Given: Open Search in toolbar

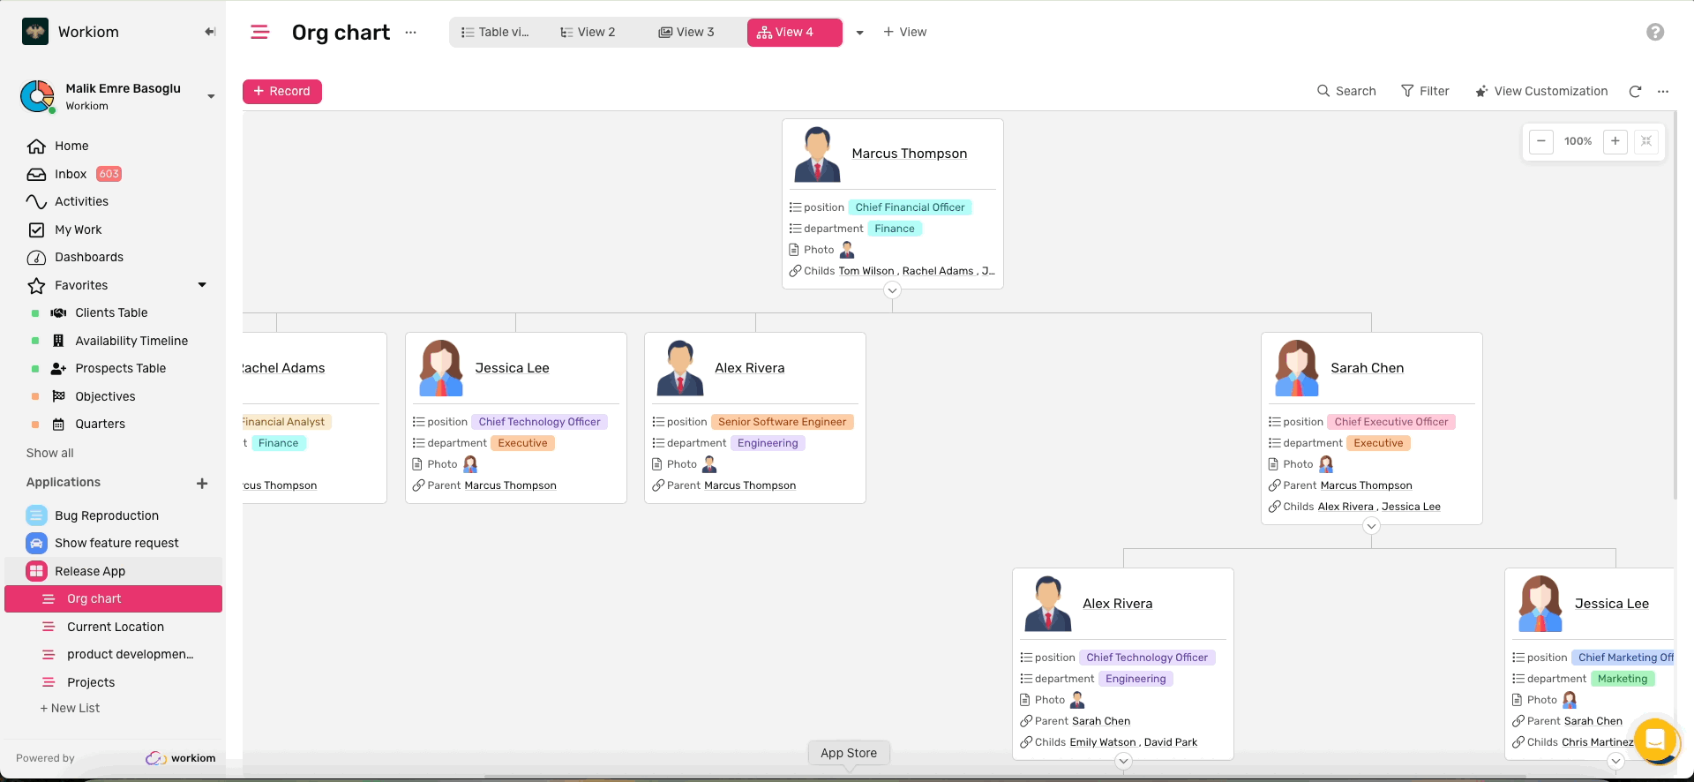Looking at the screenshot, I should click(x=1346, y=91).
